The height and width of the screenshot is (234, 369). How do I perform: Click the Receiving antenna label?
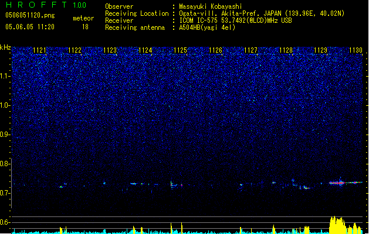coord(135,27)
